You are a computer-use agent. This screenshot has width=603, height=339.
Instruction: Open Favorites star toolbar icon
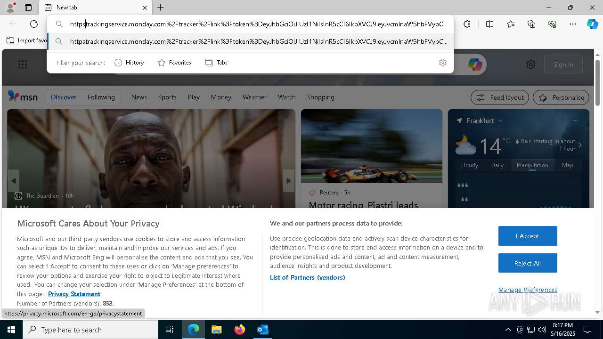511,24
